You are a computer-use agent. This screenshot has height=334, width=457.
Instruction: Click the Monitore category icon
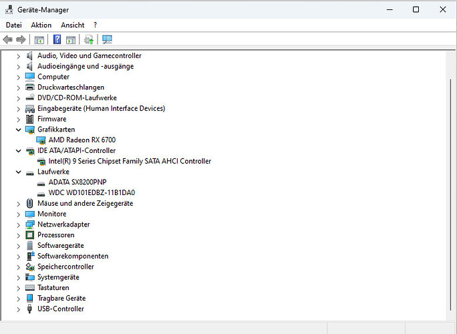(30, 214)
